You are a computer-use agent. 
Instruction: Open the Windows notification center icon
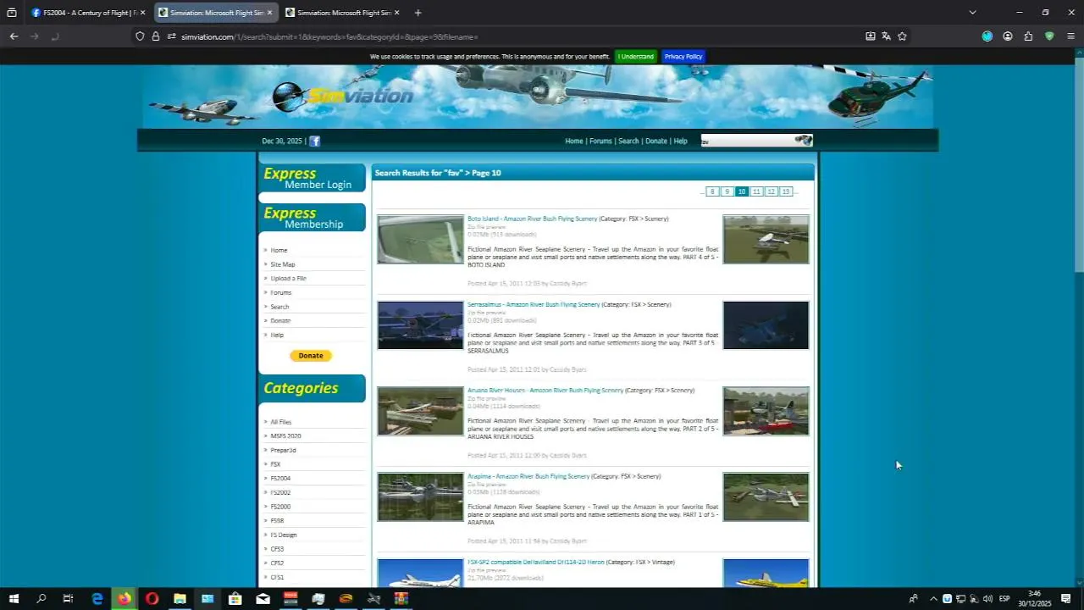coord(1066,599)
